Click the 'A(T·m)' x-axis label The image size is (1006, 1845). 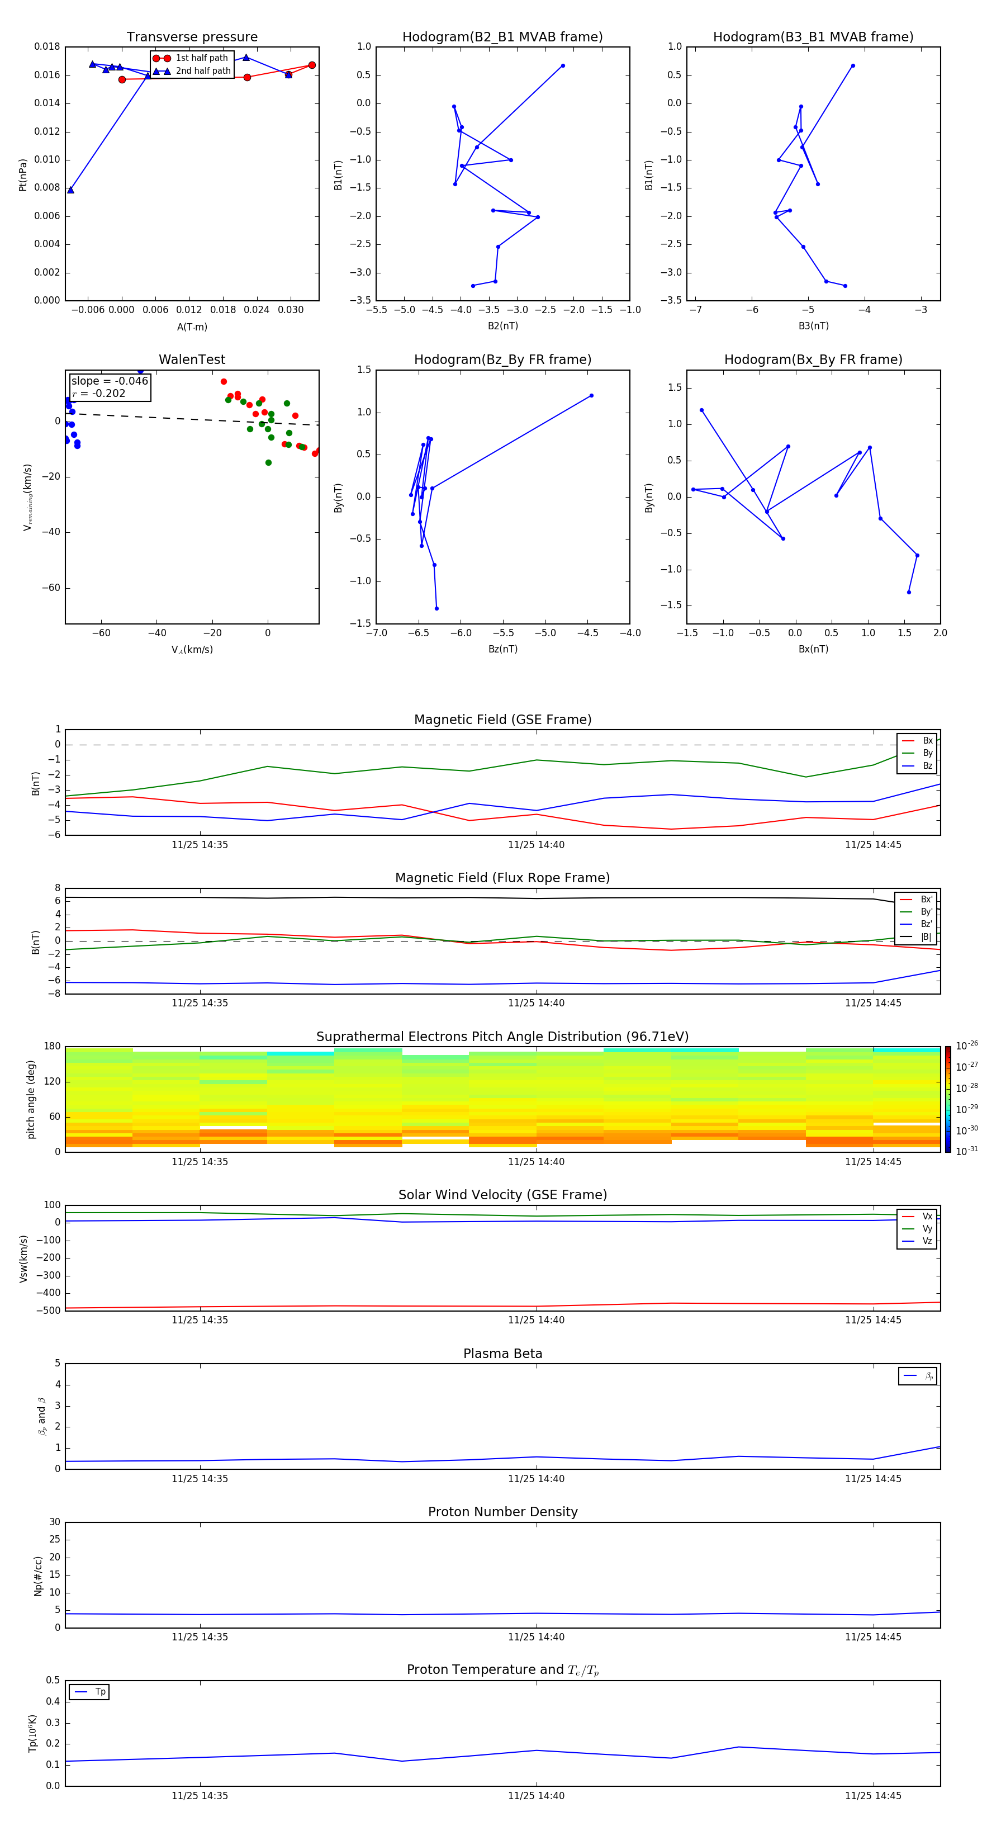(x=192, y=327)
